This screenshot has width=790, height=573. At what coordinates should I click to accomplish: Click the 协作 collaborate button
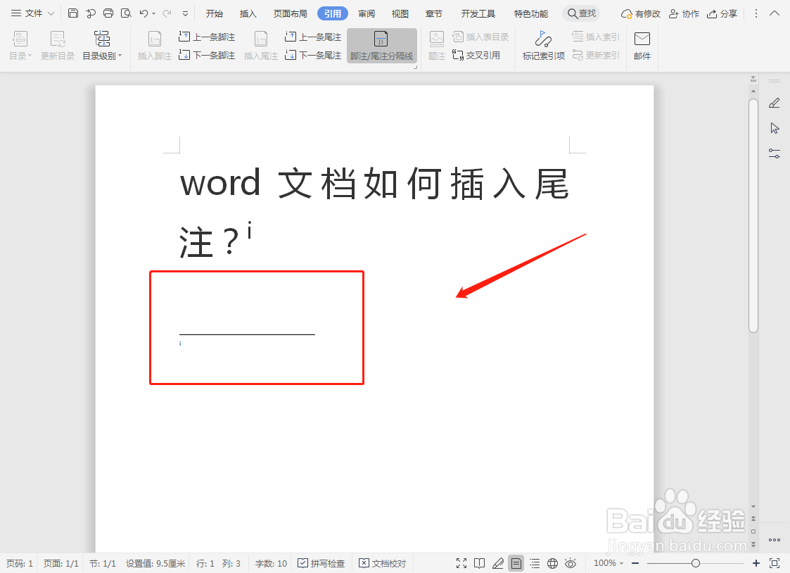pyautogui.click(x=684, y=13)
